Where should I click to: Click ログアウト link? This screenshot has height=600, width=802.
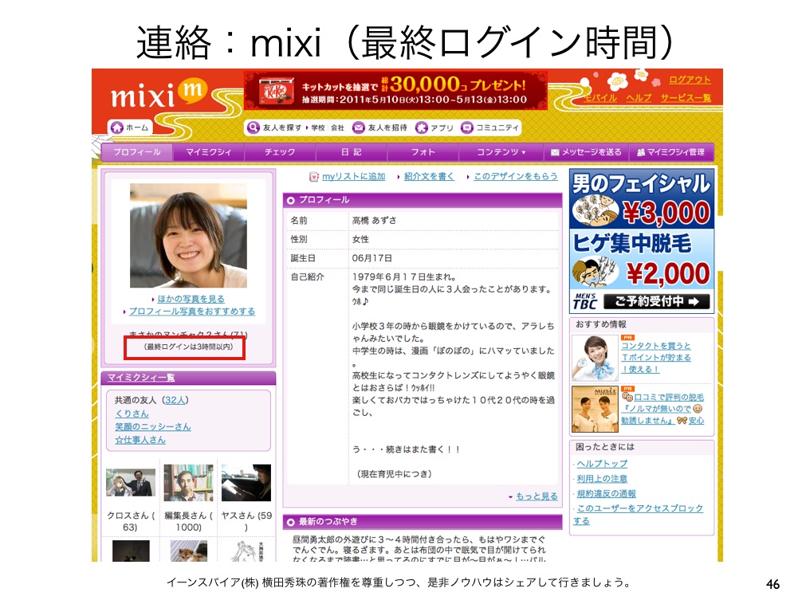click(690, 80)
